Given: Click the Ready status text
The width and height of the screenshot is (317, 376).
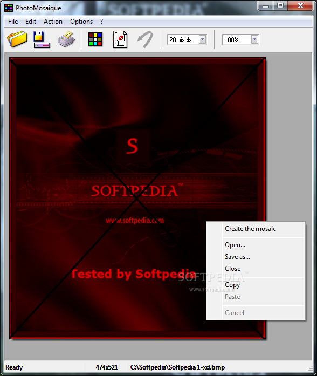Looking at the screenshot, I should 14,367.
